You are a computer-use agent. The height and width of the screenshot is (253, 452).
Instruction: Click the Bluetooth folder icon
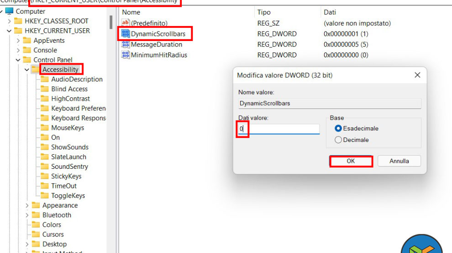pyautogui.click(x=36, y=215)
